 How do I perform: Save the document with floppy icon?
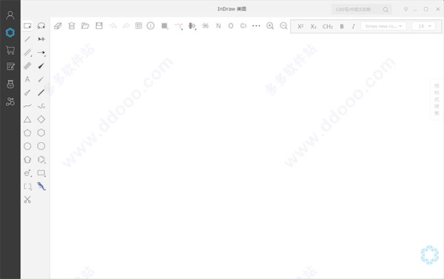[x=99, y=26]
